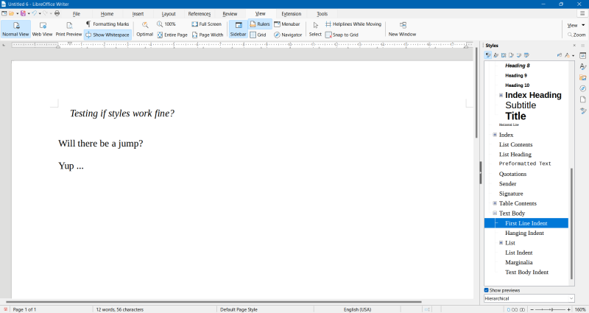This screenshot has width=589, height=313.
Task: Open Print Preview
Action: [x=68, y=29]
